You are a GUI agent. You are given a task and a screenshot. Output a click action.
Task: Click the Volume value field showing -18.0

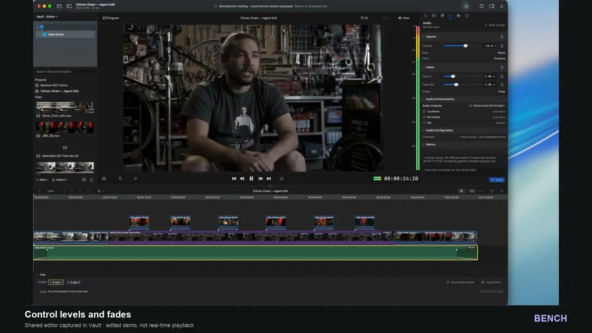pos(490,46)
